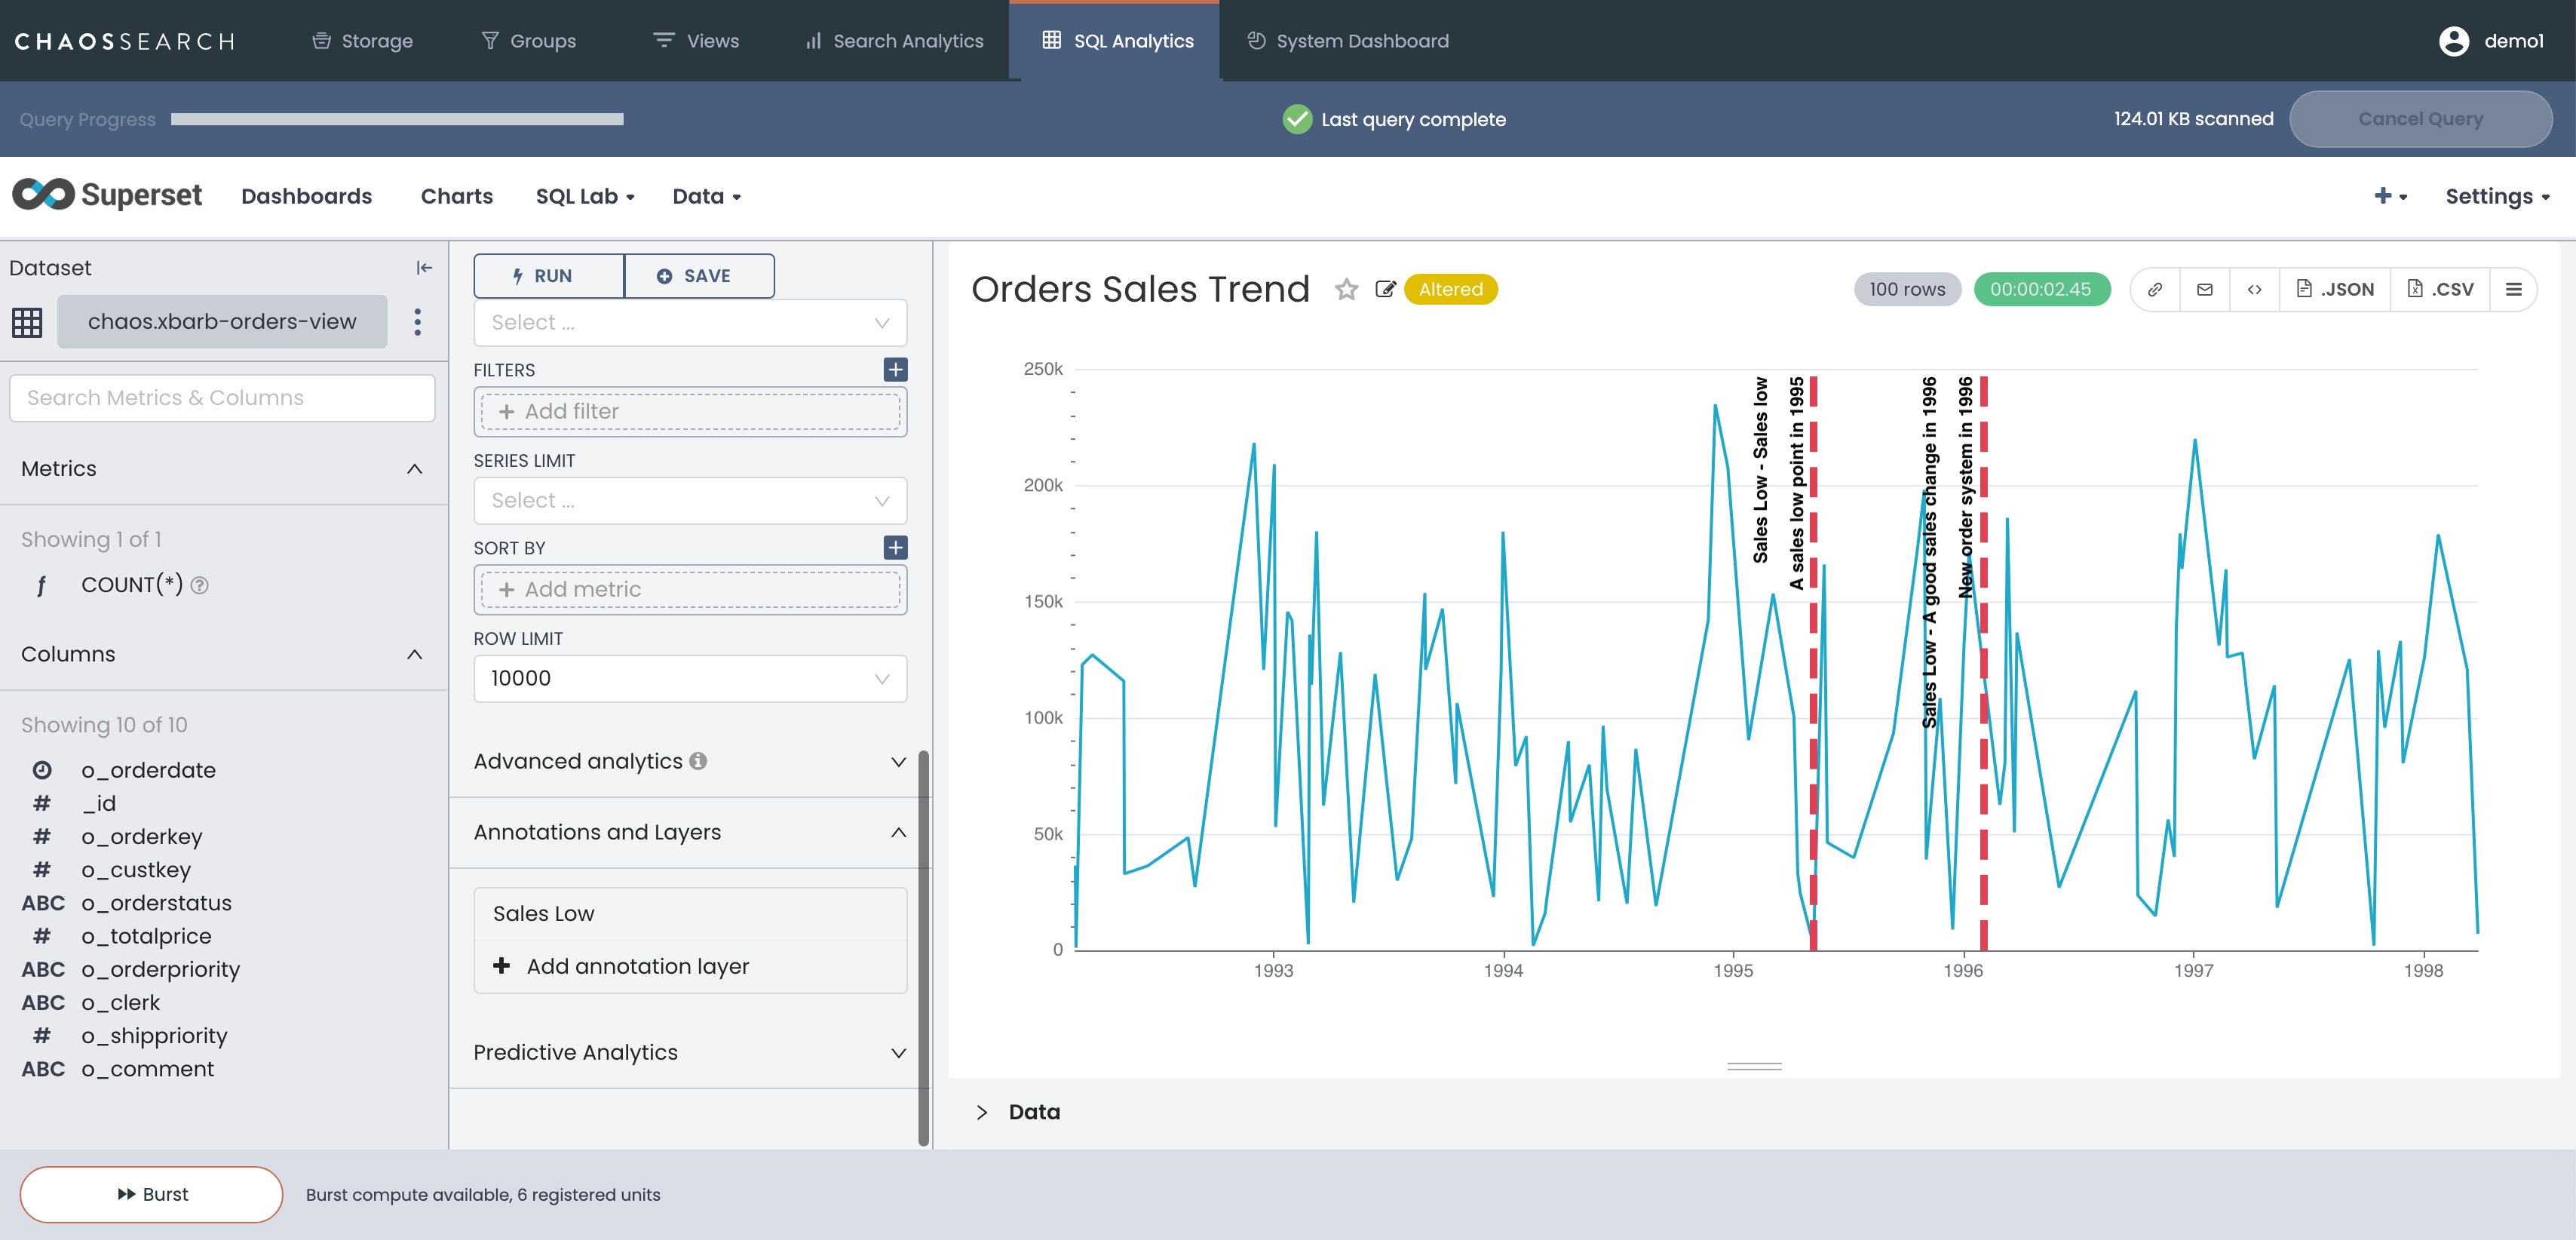Open the dataset three-dot options menu

[417, 322]
